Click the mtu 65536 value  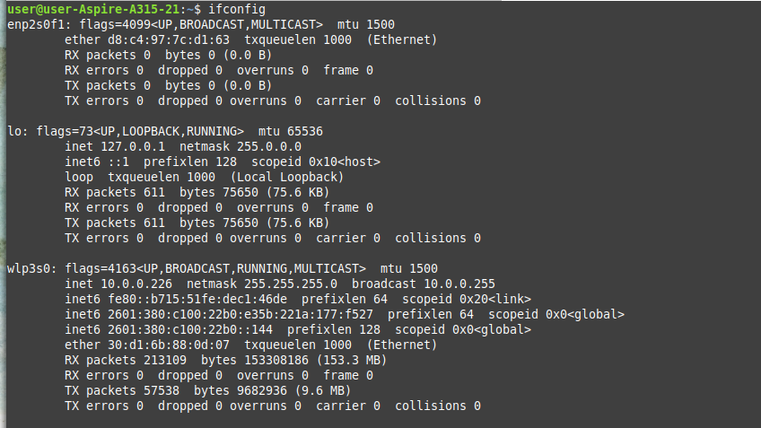click(305, 132)
